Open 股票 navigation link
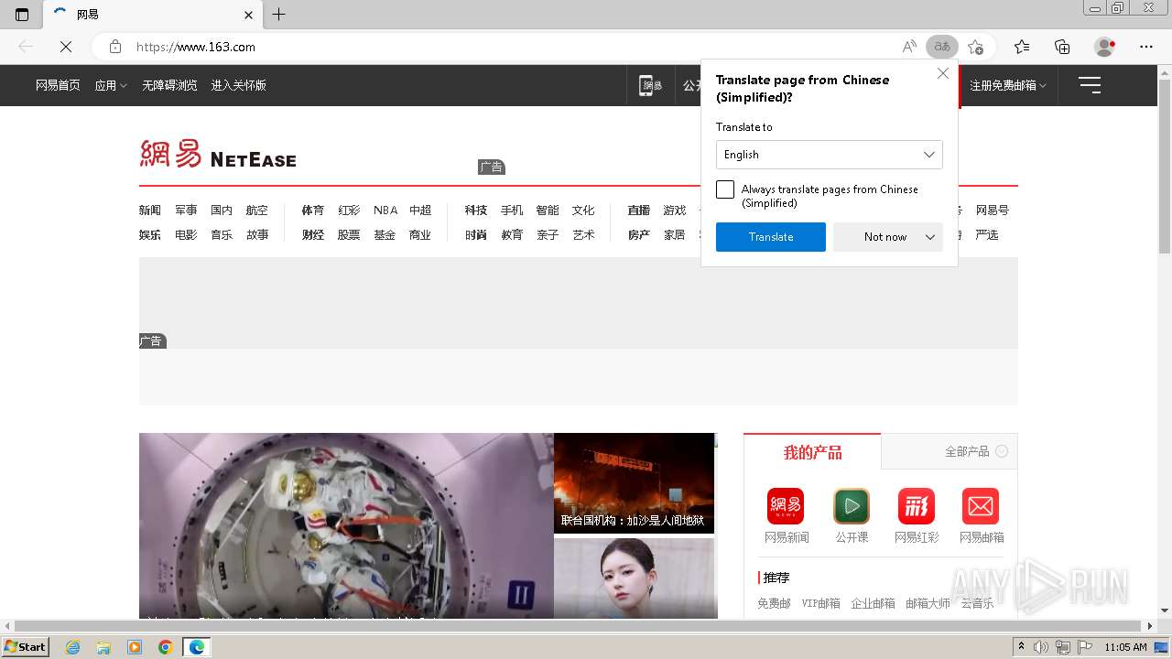 pos(349,235)
